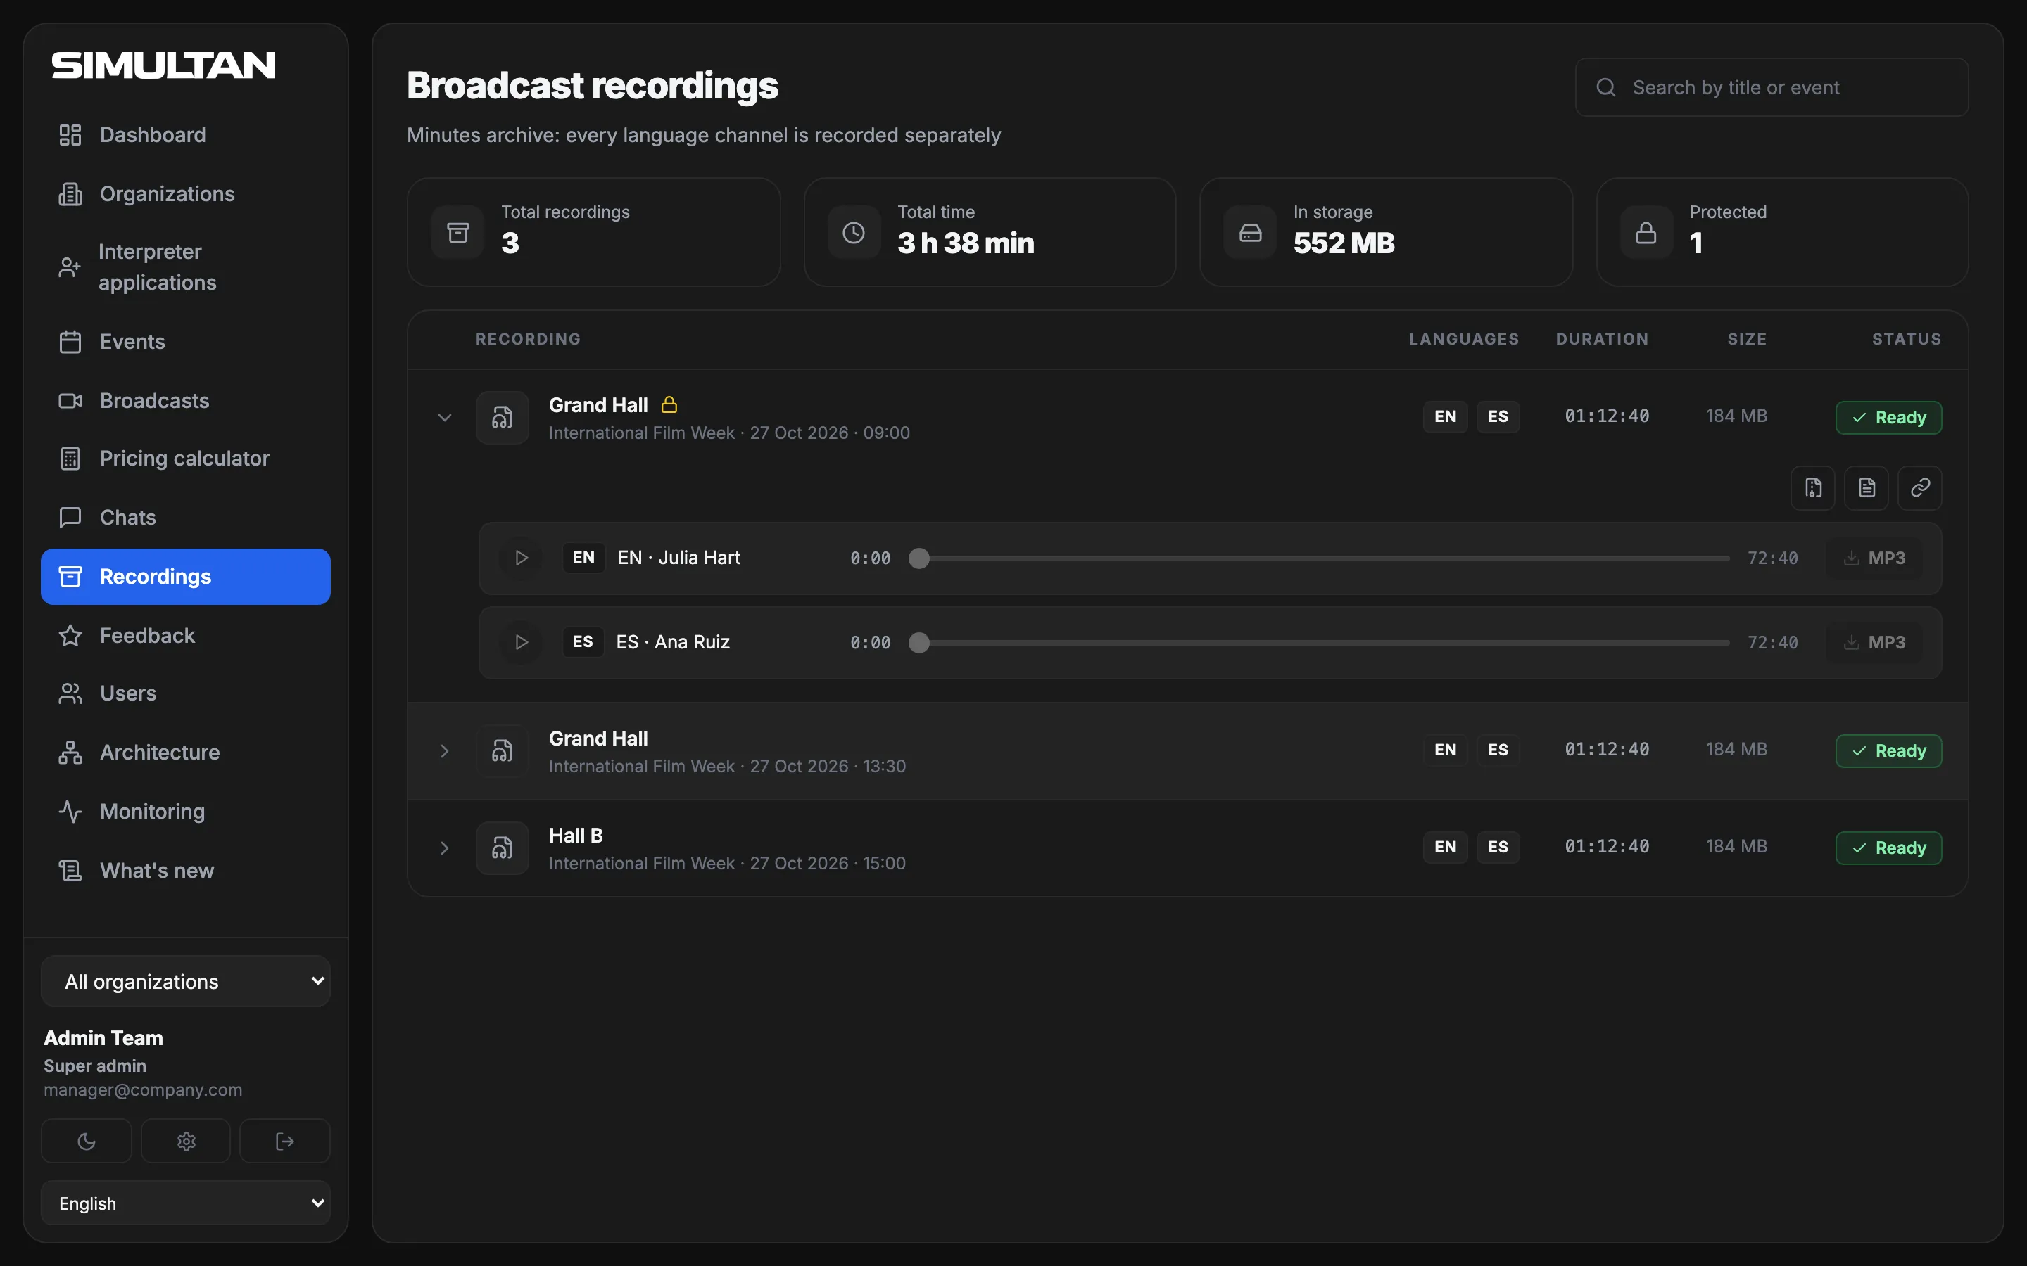Viewport: 2027px width, 1266px height.
Task: Open settings with the gear icon
Action: pos(186,1142)
